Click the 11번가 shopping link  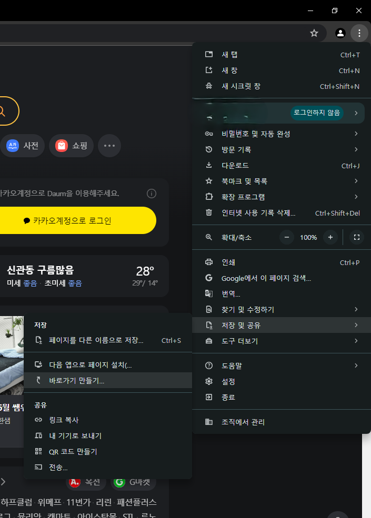(78, 502)
